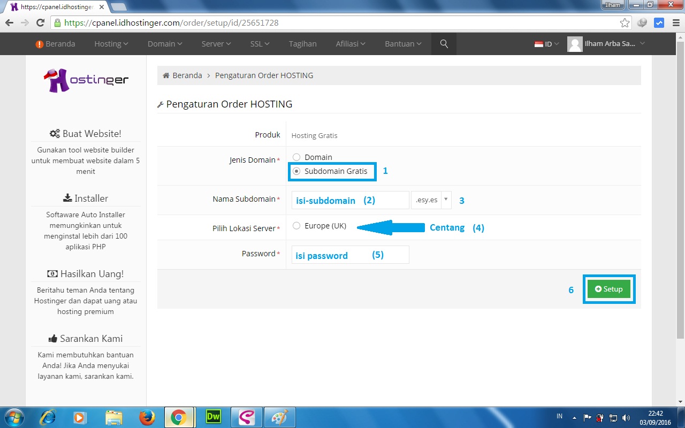The height and width of the screenshot is (428, 685).
Task: Expand the Domain menu in navbar
Action: (x=165, y=44)
